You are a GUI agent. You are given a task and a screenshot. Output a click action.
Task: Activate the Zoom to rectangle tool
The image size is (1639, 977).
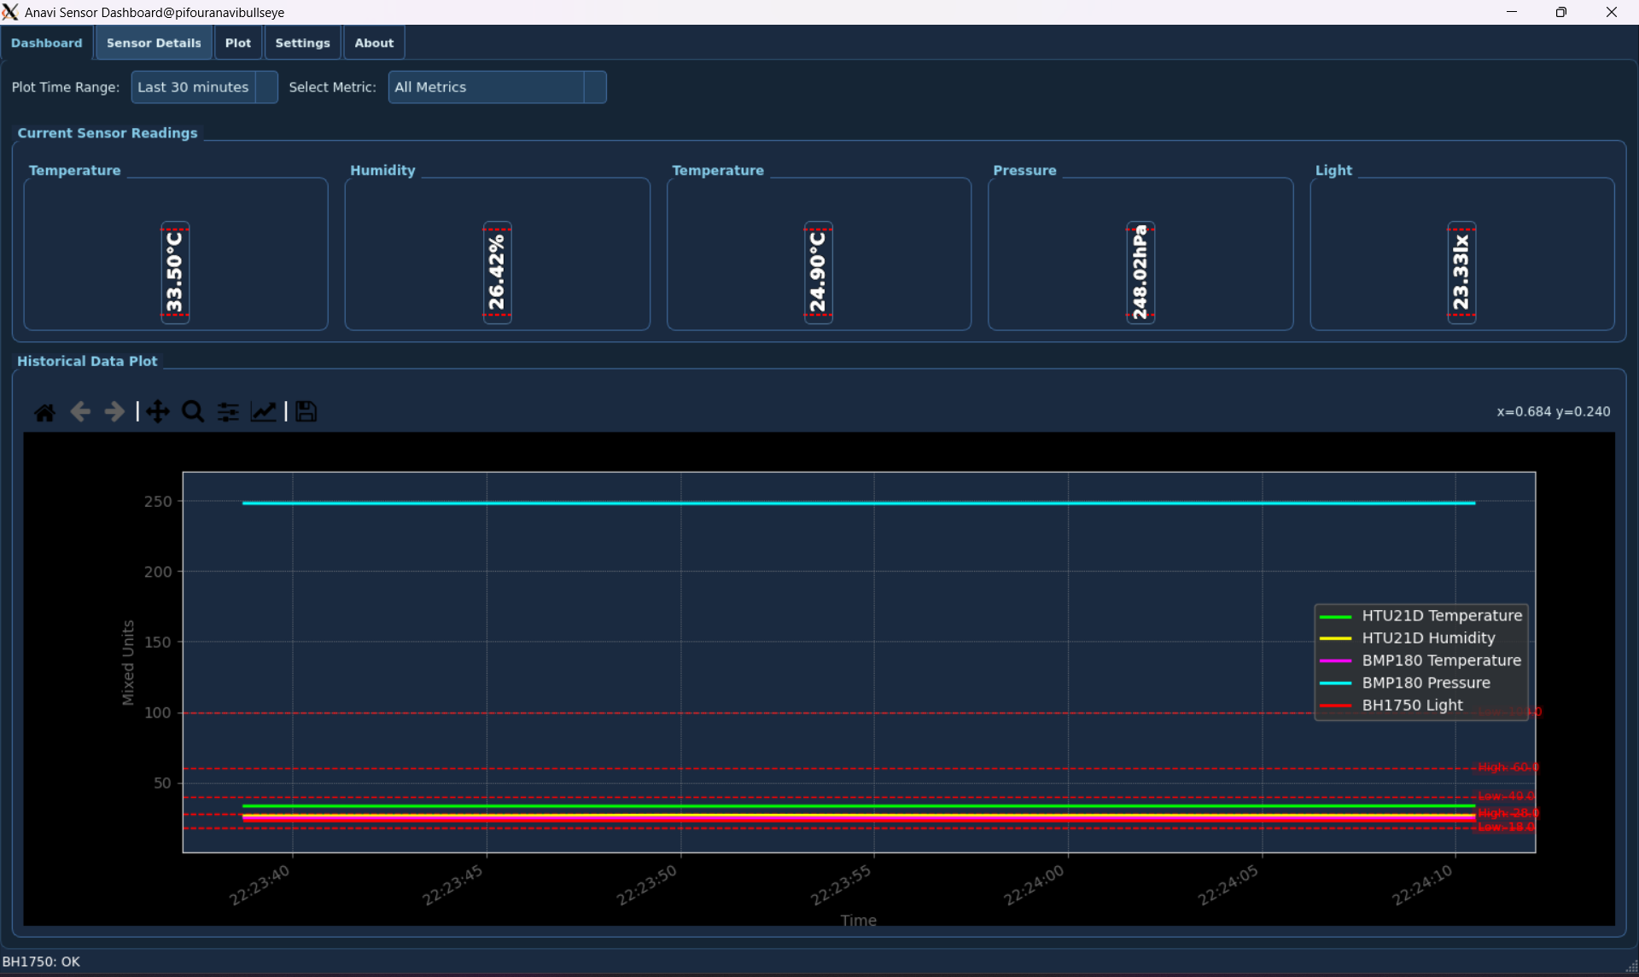194,412
